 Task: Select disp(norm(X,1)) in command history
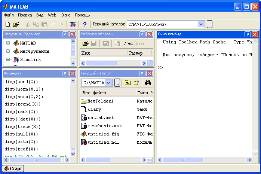pyautogui.click(x=24, y=89)
